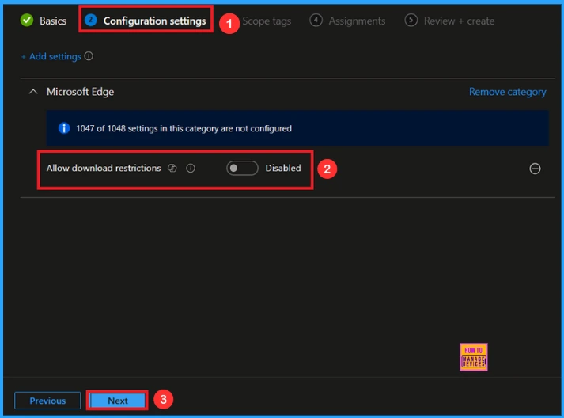Click the Microsoft Edge category title
This screenshot has width=564, height=418.
[x=80, y=92]
